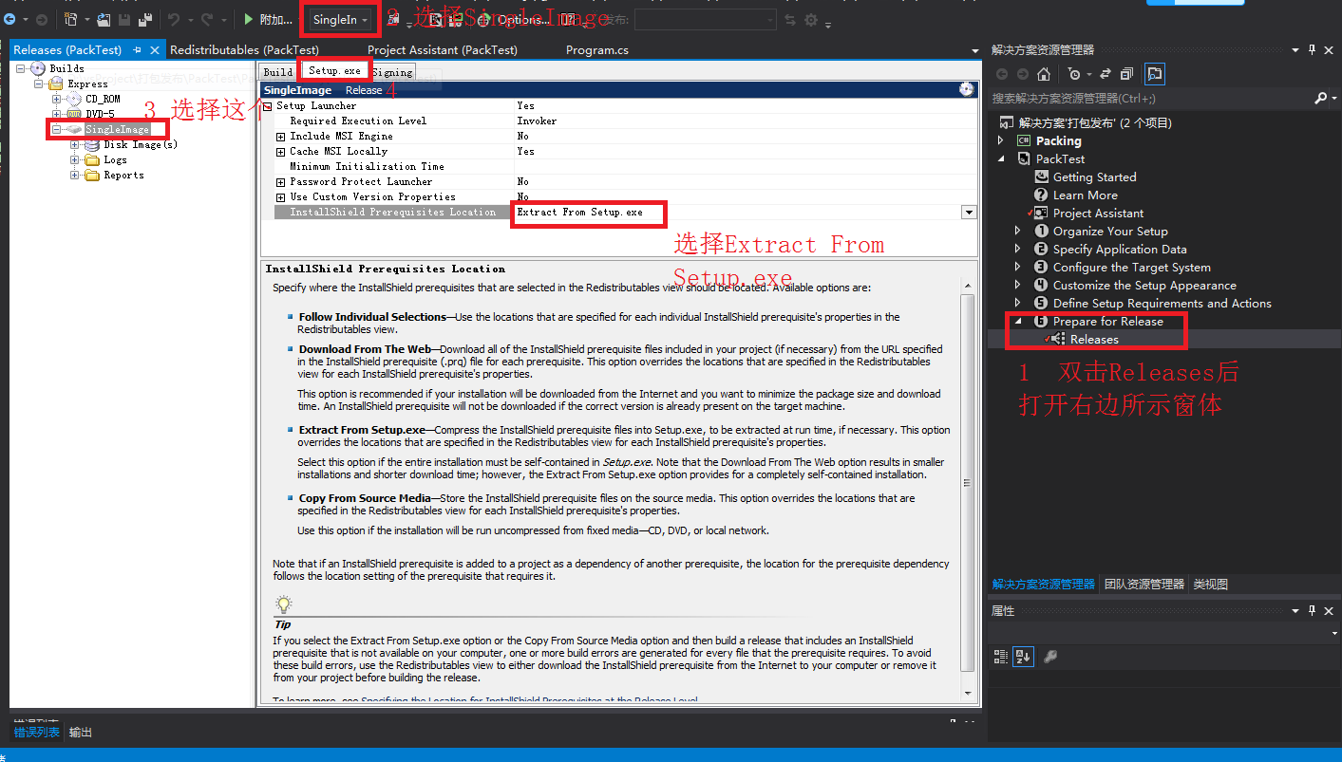Click the Categorized icon in Properties panel
1342x762 pixels.
[x=1000, y=656]
